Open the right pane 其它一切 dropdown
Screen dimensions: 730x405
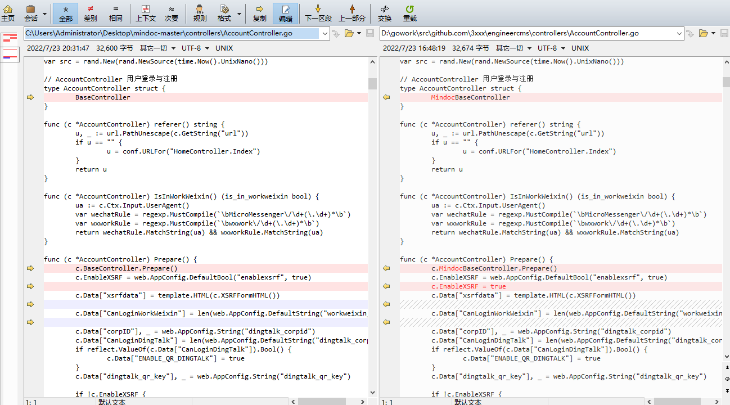tap(513, 48)
